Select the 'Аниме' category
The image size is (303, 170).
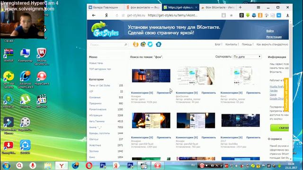96,127
